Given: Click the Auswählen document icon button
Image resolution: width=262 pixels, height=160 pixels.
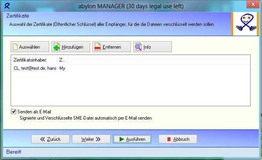Looking at the screenshot, I should click(x=30, y=47).
